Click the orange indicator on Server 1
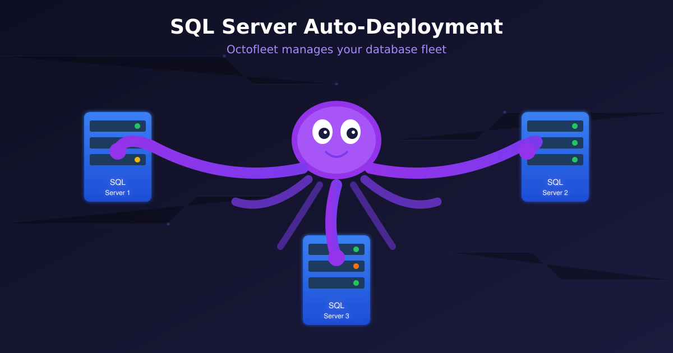673x353 pixels. click(x=138, y=160)
